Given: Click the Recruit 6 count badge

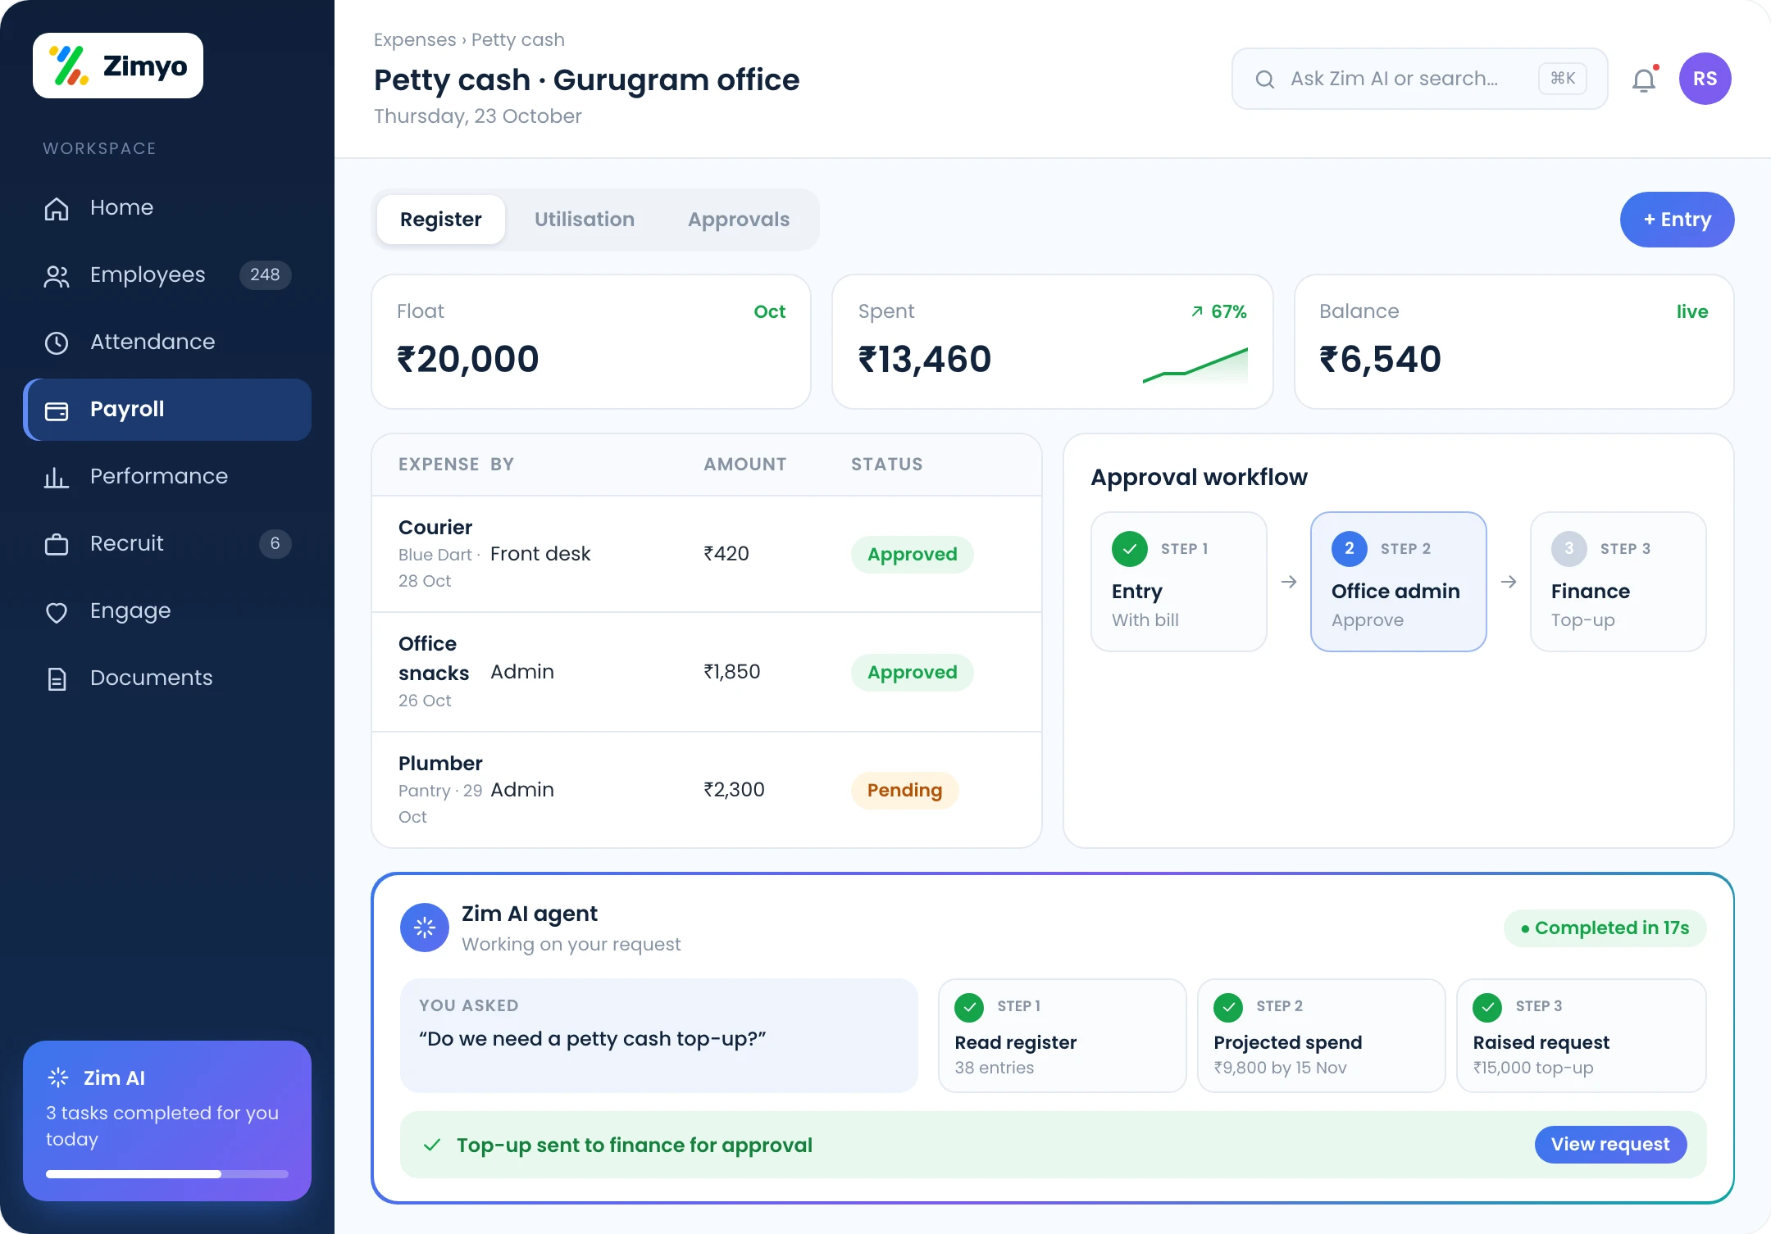Looking at the screenshot, I should (275, 543).
